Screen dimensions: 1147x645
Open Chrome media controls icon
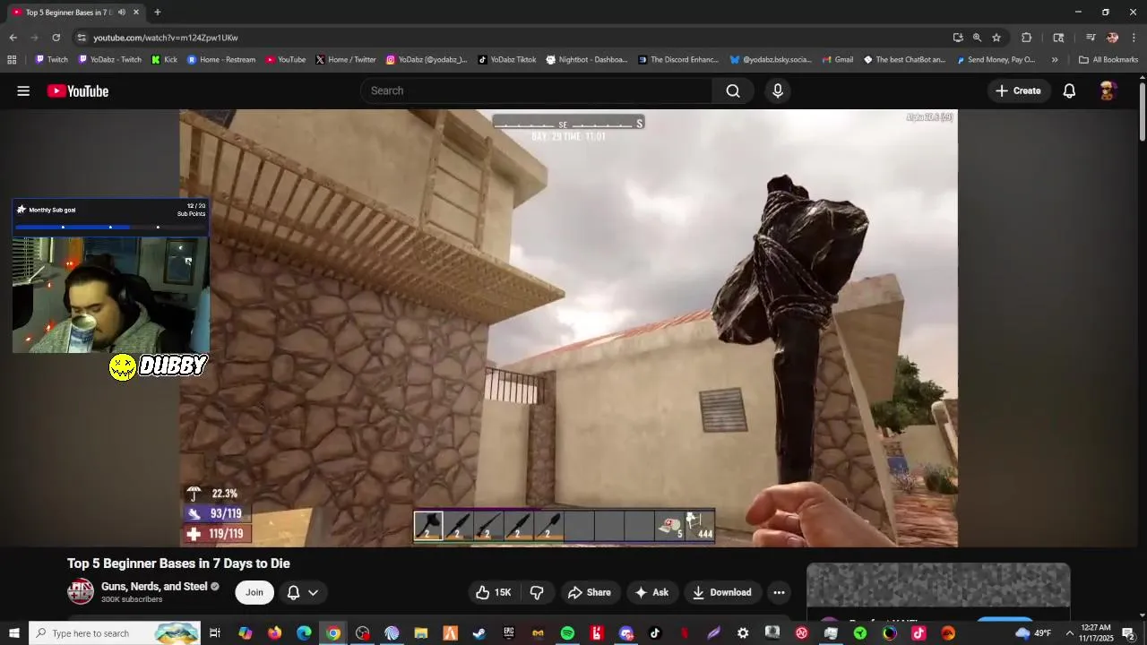[x=1091, y=38]
